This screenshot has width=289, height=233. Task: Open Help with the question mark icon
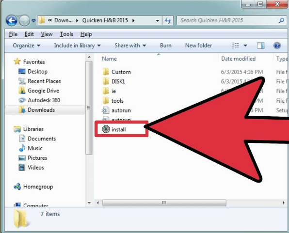point(277,46)
